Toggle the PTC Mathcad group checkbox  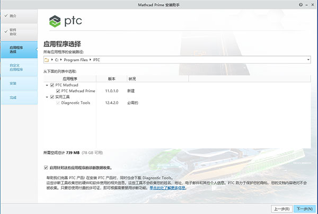[52, 85]
